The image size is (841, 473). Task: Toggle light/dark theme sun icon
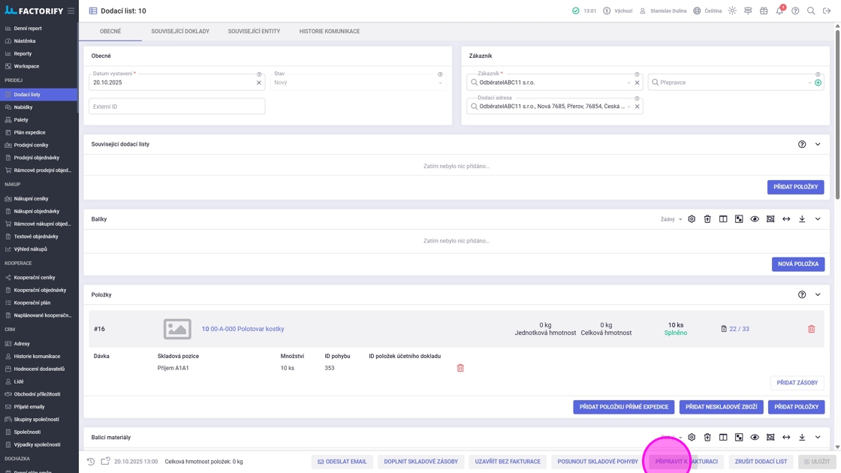pyautogui.click(x=732, y=11)
